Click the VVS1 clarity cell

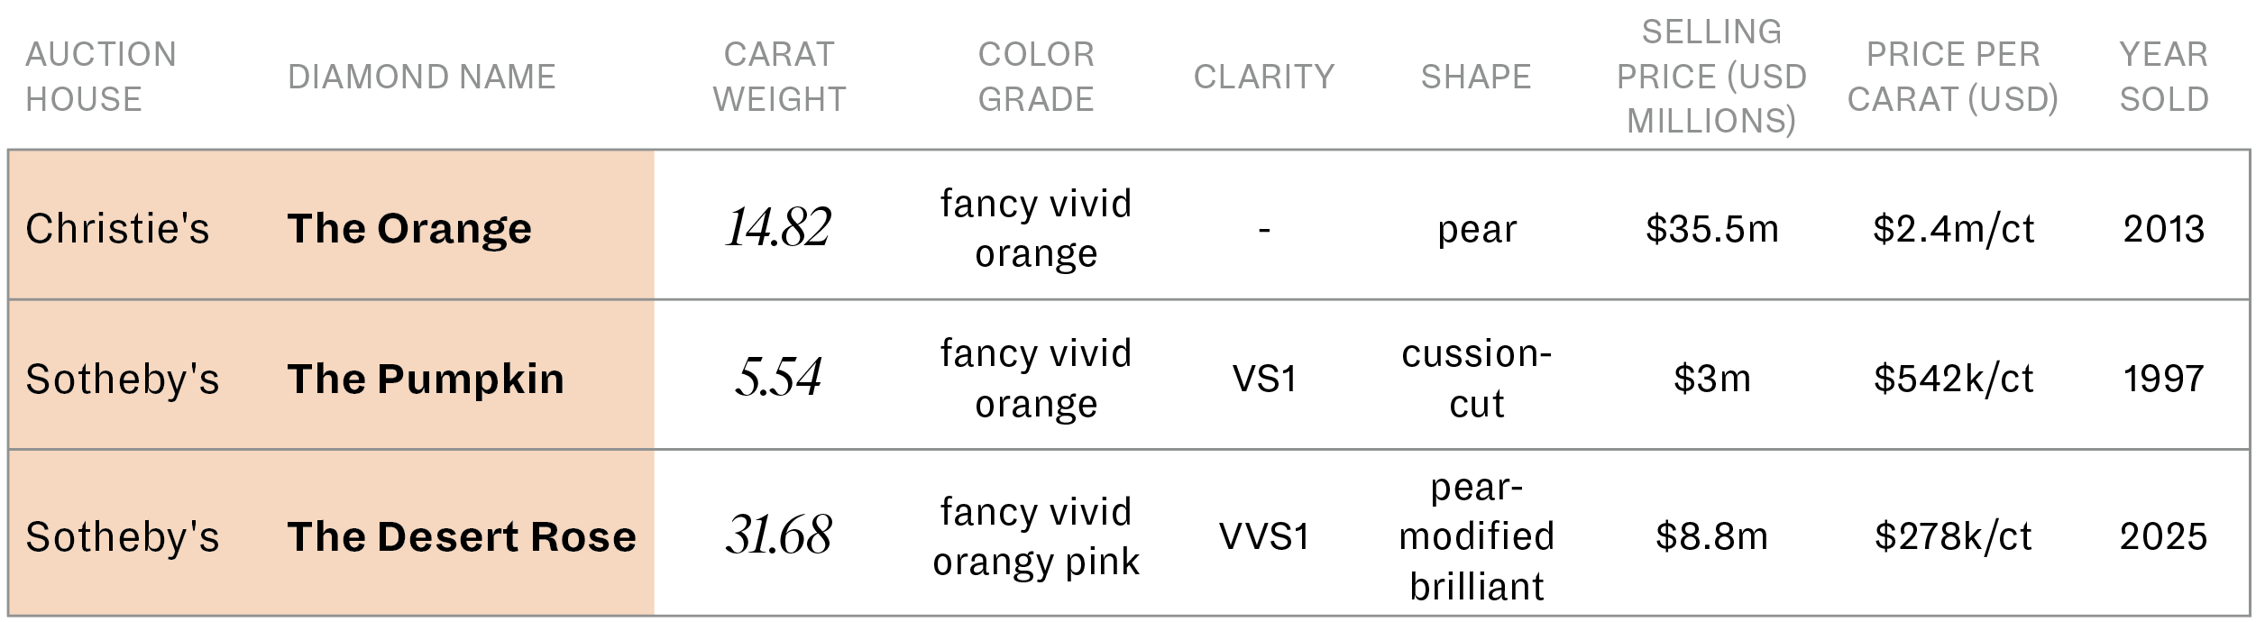click(x=1264, y=536)
